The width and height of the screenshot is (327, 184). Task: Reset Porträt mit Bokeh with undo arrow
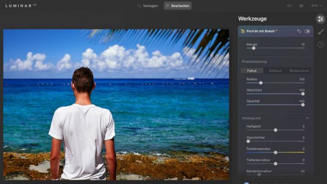pos(299,31)
